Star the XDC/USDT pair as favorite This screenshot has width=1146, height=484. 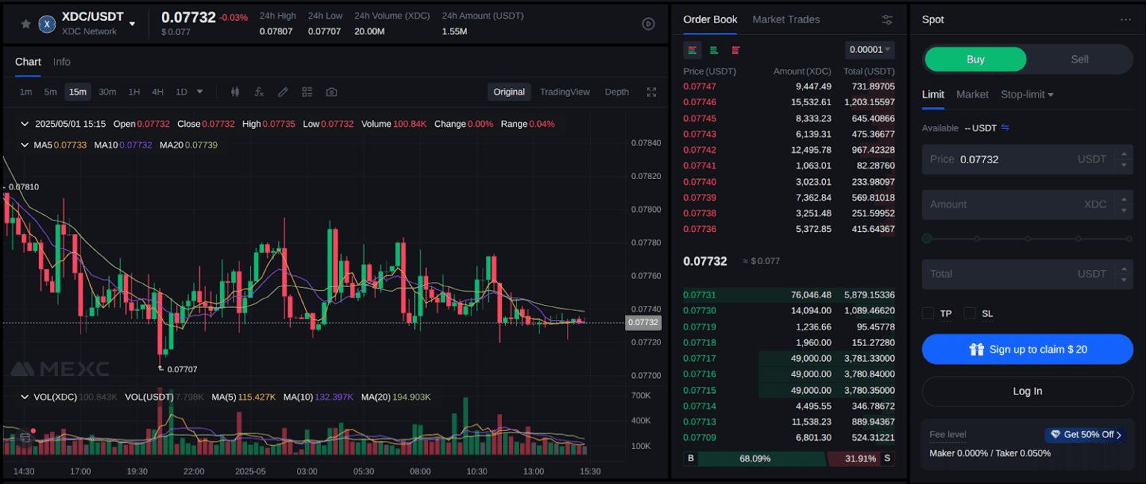pos(25,23)
